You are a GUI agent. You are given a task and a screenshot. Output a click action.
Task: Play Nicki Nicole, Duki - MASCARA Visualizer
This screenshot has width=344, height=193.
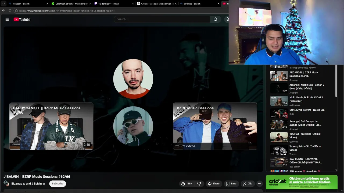(x=306, y=99)
